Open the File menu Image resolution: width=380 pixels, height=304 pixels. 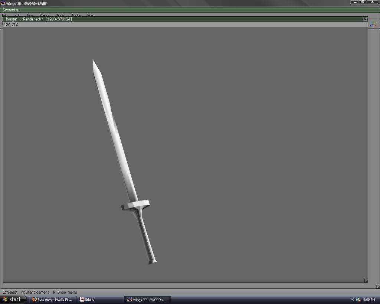pyautogui.click(x=4, y=15)
